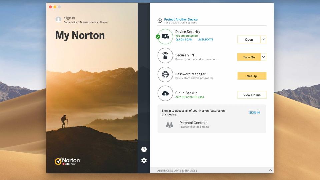Click the Parental Controls family icon
320x180 pixels.
(x=170, y=125)
